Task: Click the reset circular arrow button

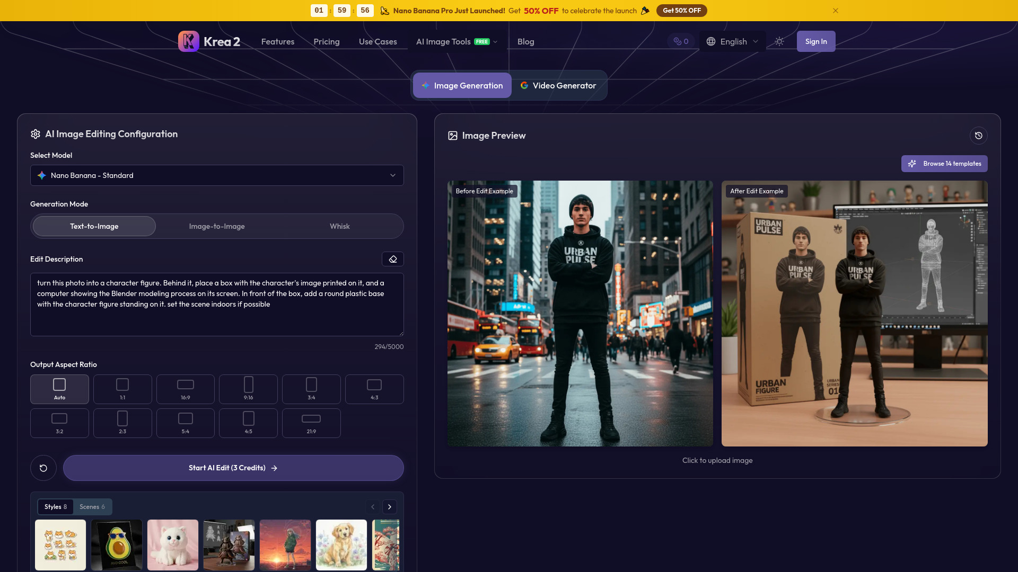Action: 43,468
